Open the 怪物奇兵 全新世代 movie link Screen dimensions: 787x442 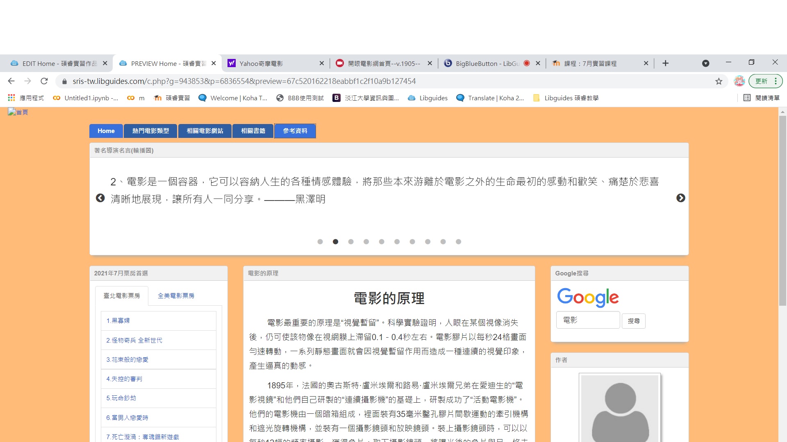point(134,340)
